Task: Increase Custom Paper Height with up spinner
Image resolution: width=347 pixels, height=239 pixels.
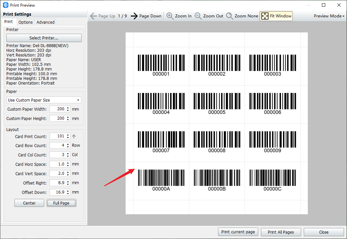Action: click(68, 117)
